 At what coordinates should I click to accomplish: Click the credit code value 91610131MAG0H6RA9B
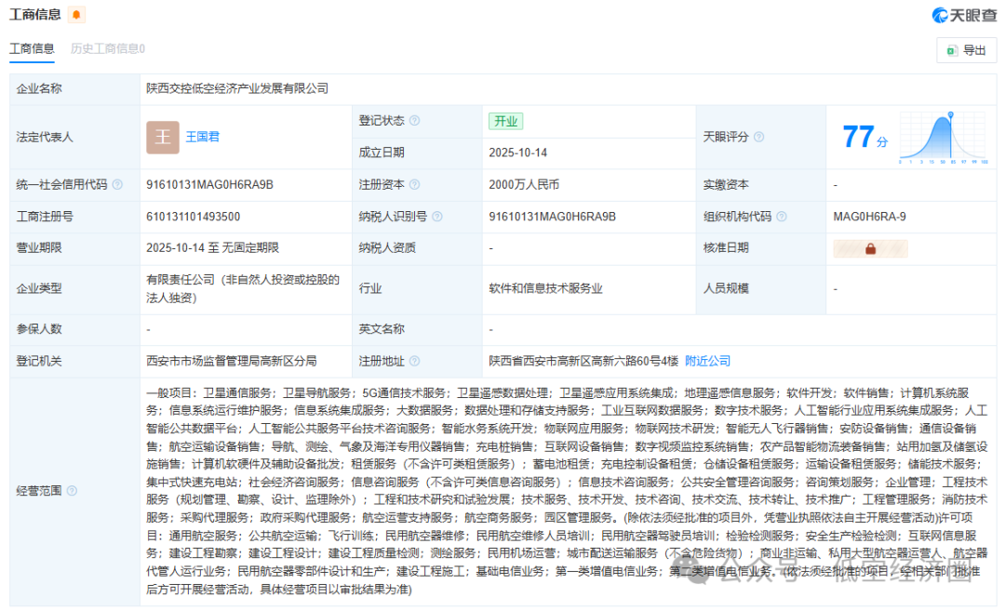(x=209, y=185)
